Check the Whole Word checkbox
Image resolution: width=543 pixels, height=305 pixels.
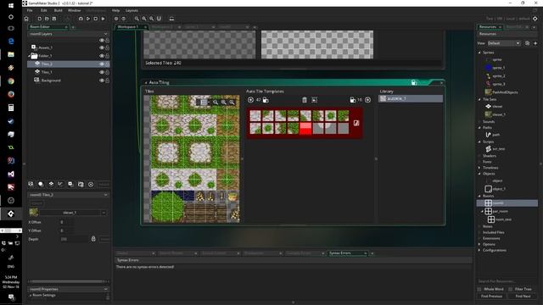479,289
